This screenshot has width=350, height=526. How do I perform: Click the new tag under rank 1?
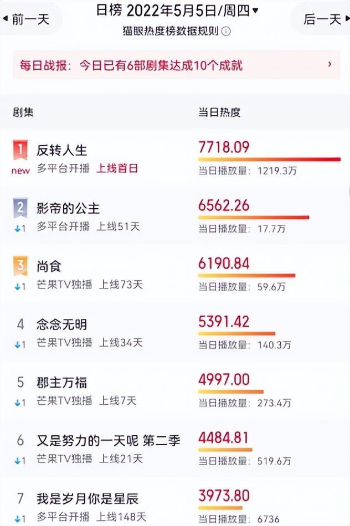pos(20,171)
